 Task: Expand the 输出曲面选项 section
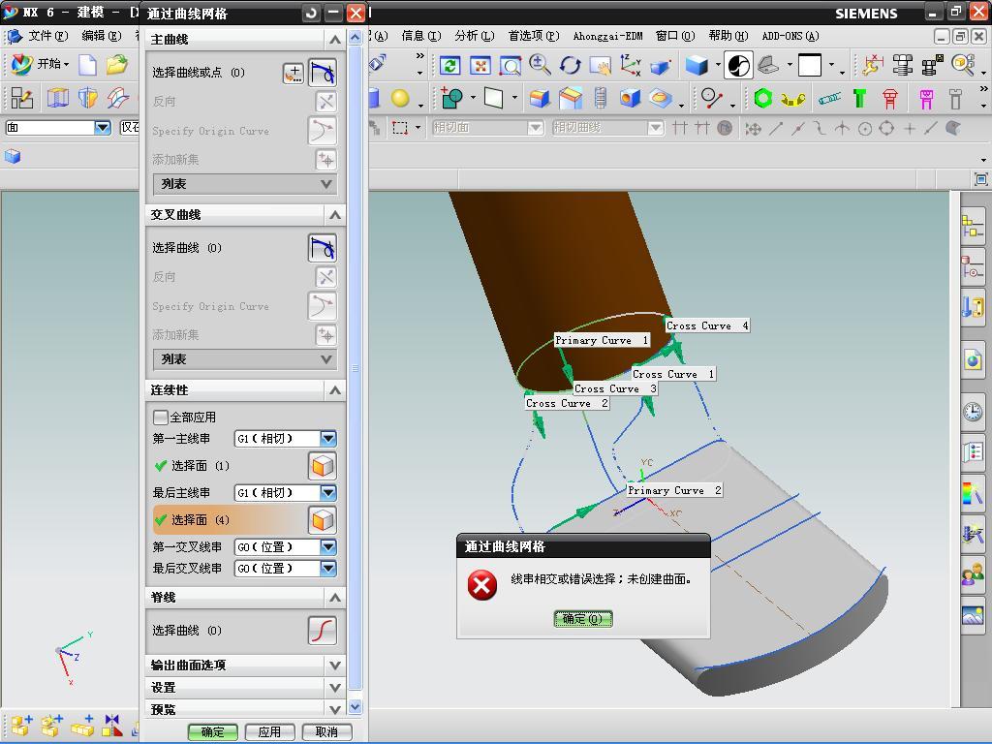coord(334,665)
